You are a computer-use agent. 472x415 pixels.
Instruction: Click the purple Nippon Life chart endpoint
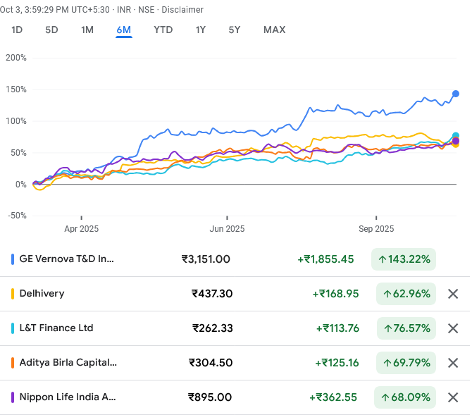(x=456, y=141)
